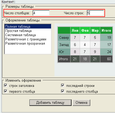This screenshot has width=115, height=113.
Task: Select Полная таблица in the style list
Action: click(28, 26)
